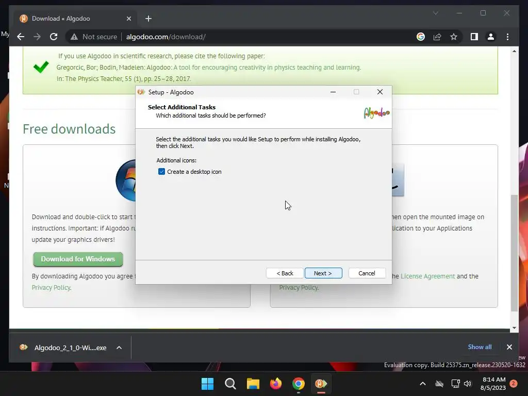Screen dimensions: 528x396
Task: Close the downloads bar
Action: [509, 347]
